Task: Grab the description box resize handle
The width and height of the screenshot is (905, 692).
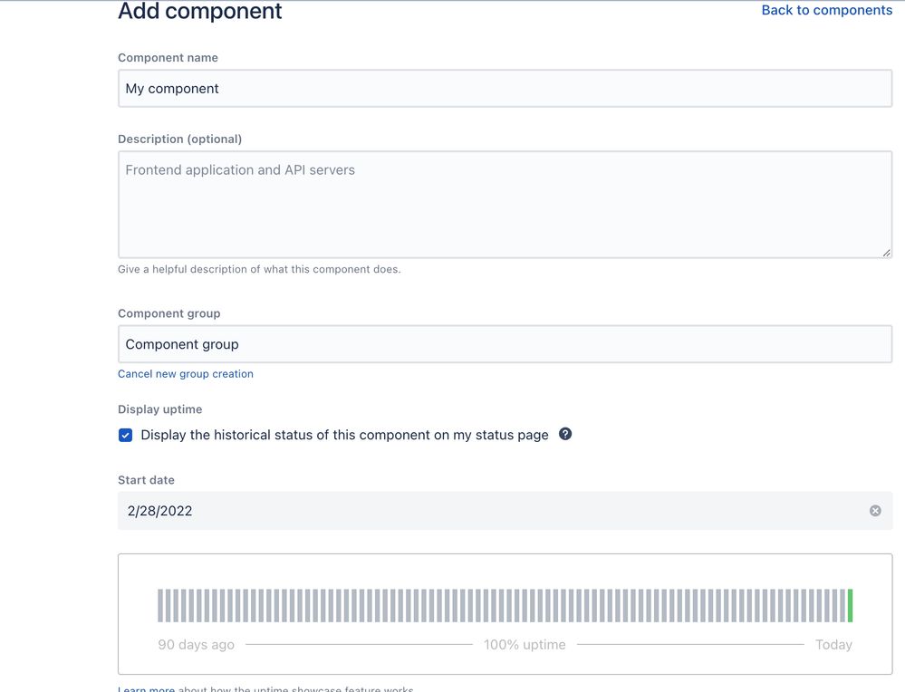Action: 886,253
